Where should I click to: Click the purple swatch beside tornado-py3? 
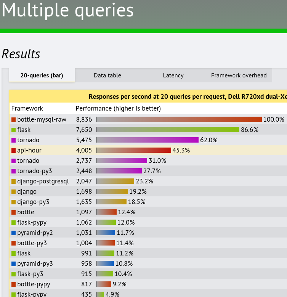(x=14, y=171)
